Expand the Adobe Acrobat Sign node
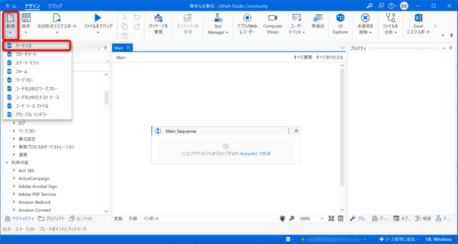458x244 pixels. (14, 186)
